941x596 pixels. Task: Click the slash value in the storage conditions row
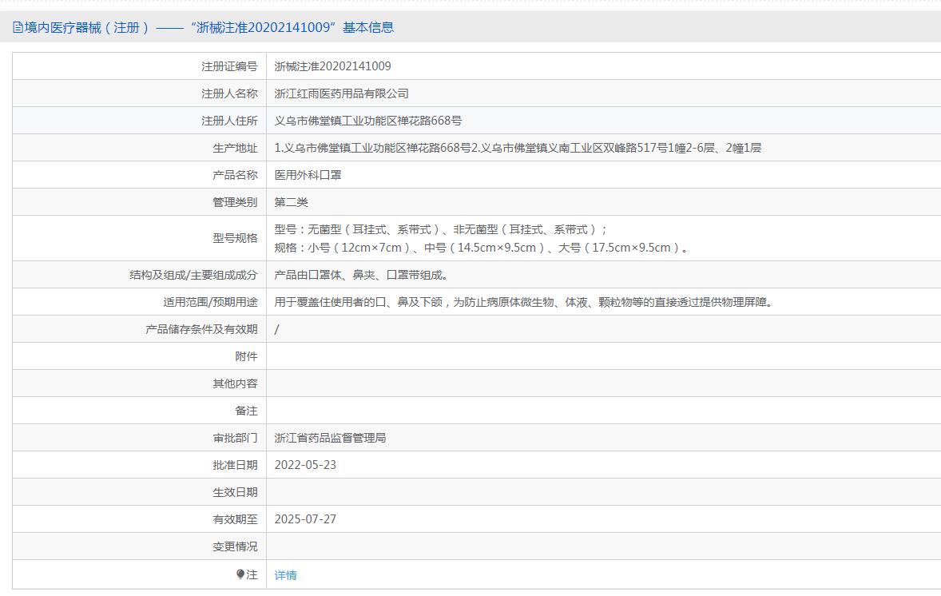[x=276, y=329]
